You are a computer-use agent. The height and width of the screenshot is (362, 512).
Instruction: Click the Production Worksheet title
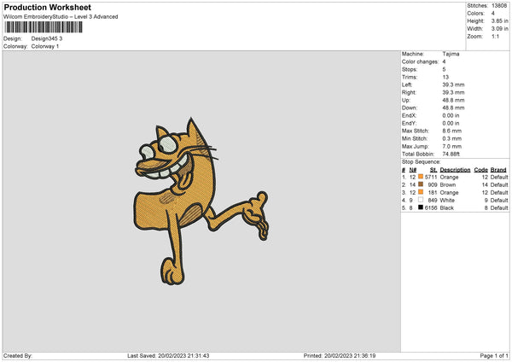click(x=47, y=7)
